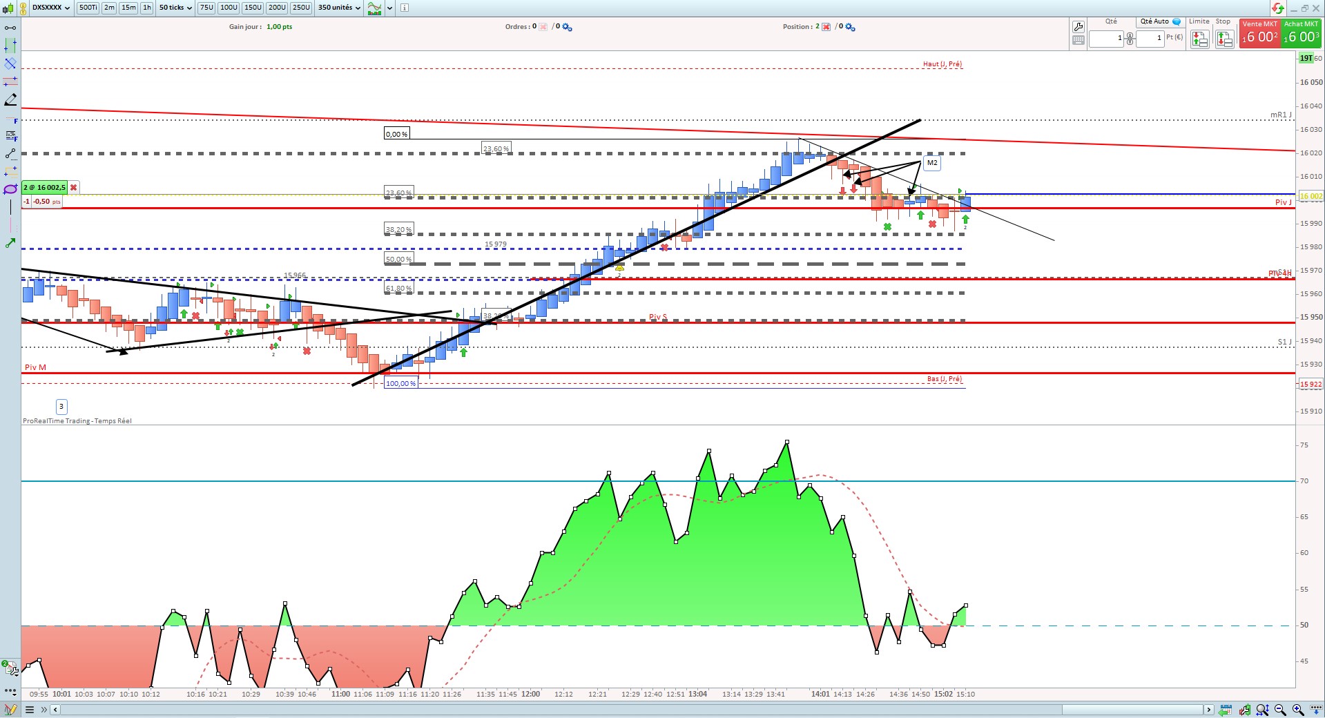The image size is (1325, 718).
Task: Click the candlestick chart style icon
Action: (x=8, y=8)
